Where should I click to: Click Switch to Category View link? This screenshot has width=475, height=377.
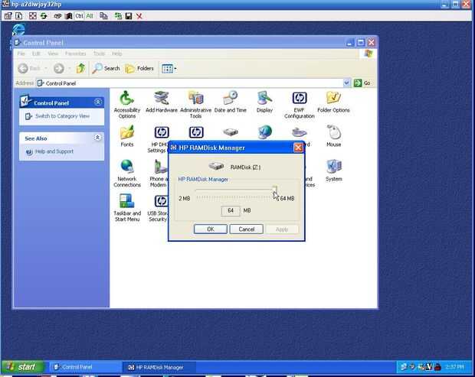62,116
